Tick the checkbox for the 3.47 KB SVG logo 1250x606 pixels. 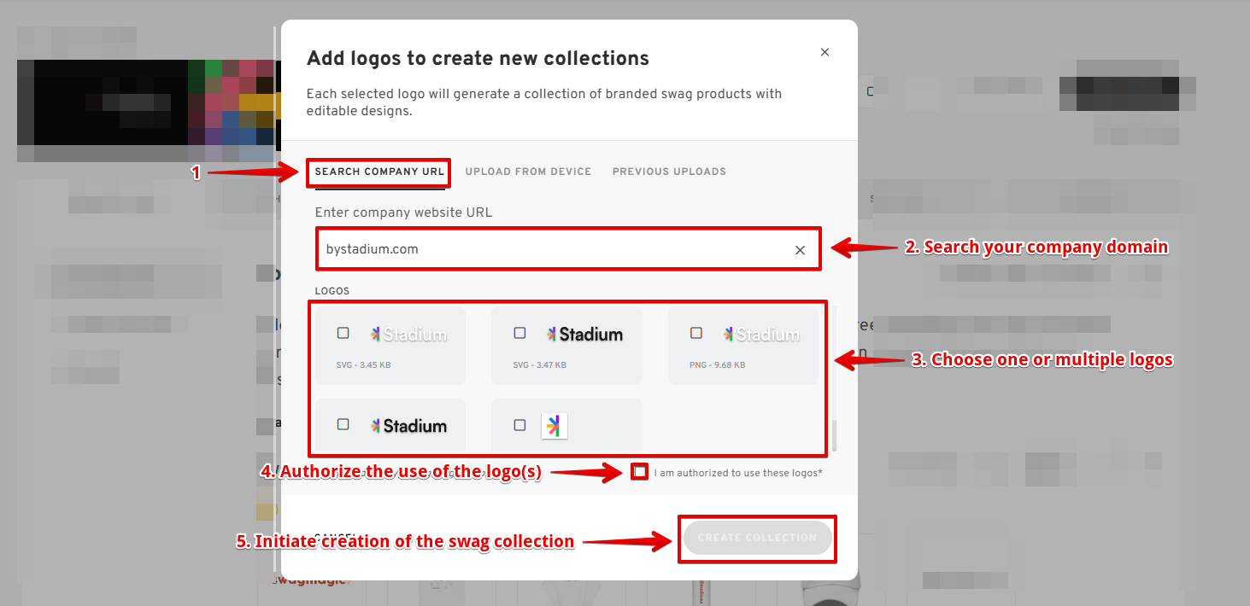tap(519, 333)
